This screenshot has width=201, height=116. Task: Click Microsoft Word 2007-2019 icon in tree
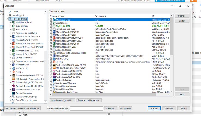pos(14,36)
